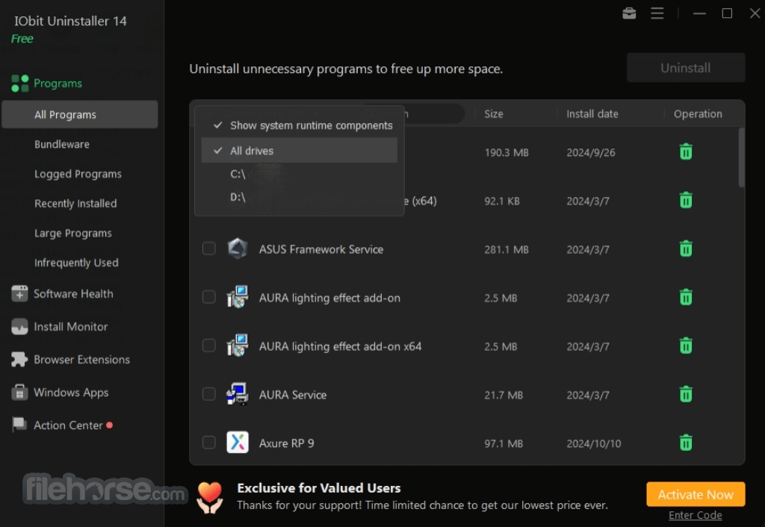Screen dimensions: 765x527
Task: Click the Programs grid icon
Action: point(19,84)
